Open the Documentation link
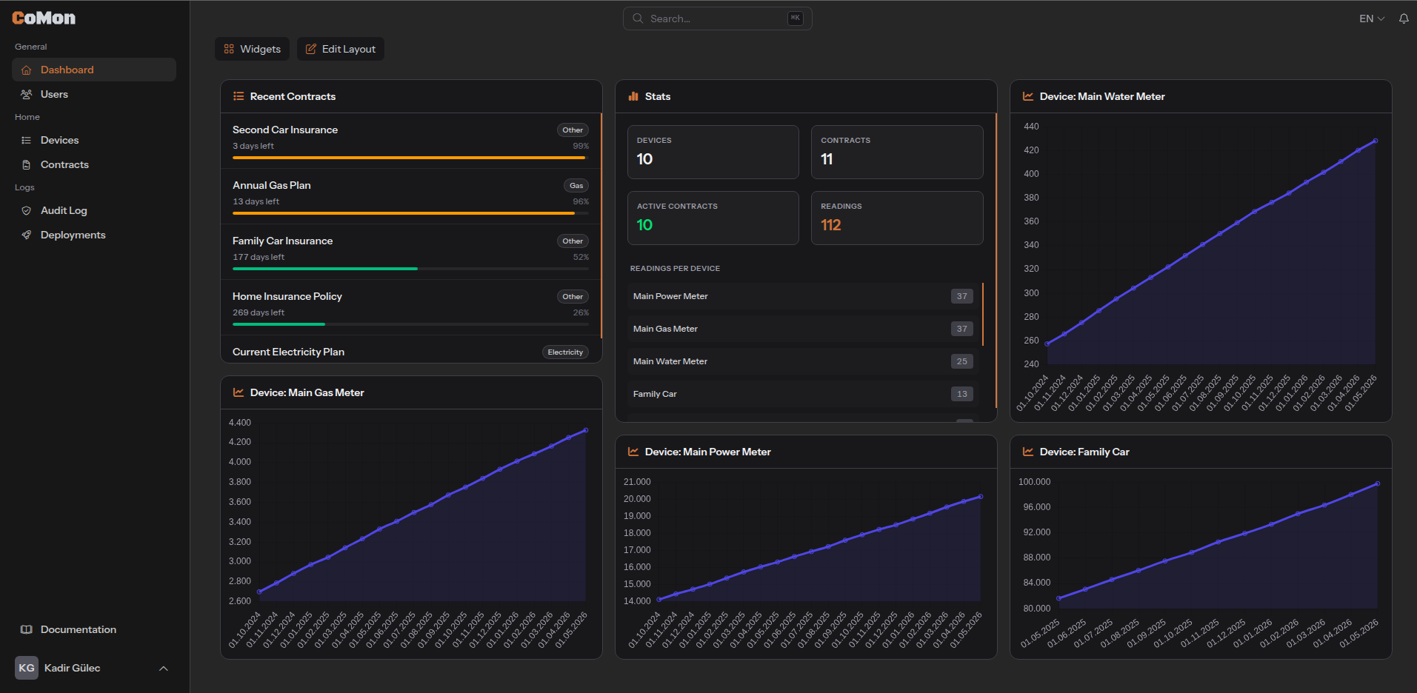 (x=94, y=629)
